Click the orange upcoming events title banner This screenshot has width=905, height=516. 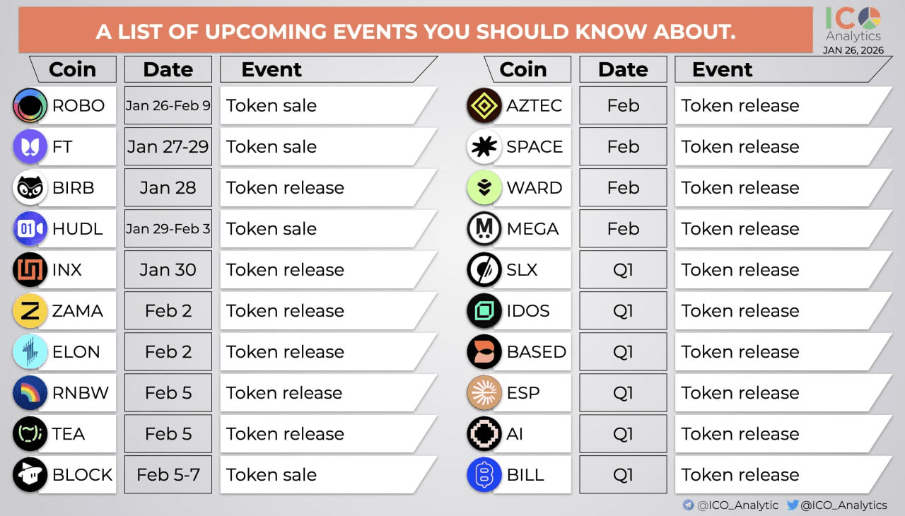(416, 31)
